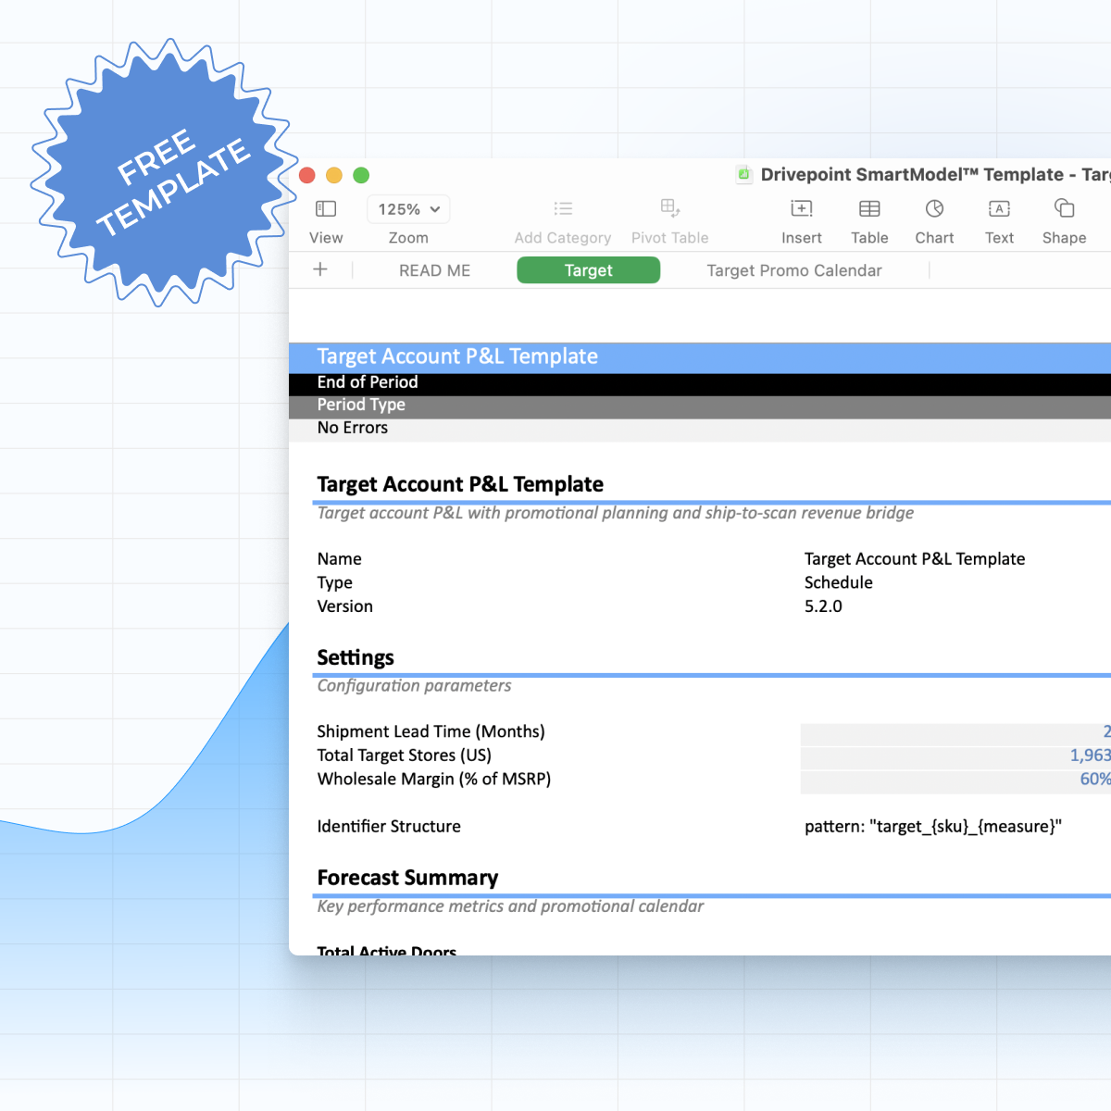This screenshot has width=1111, height=1111.
Task: Select 'Shipment Lead Time (Months)' label
Action: pyautogui.click(x=431, y=731)
